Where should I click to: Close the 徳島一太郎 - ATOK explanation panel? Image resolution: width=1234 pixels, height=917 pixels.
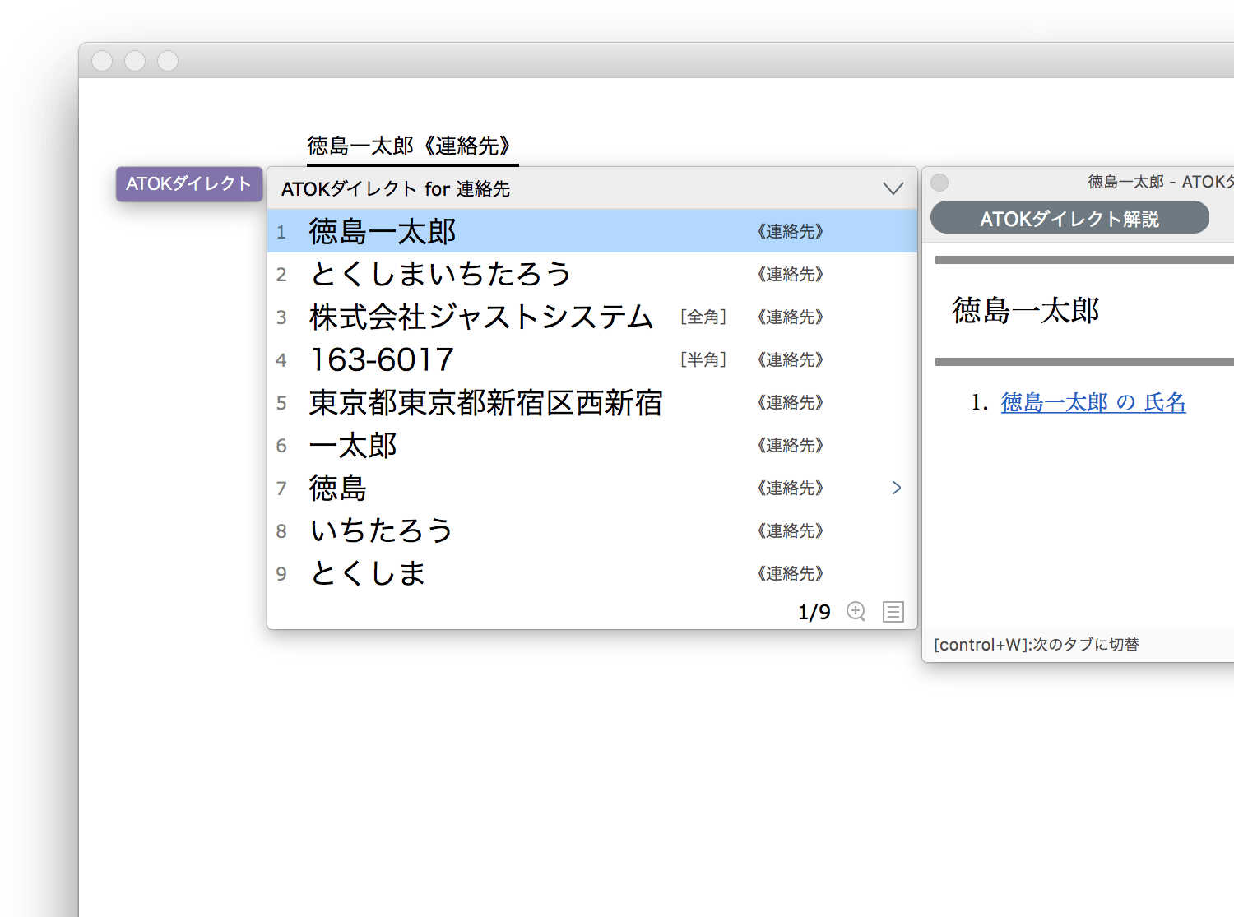(939, 182)
